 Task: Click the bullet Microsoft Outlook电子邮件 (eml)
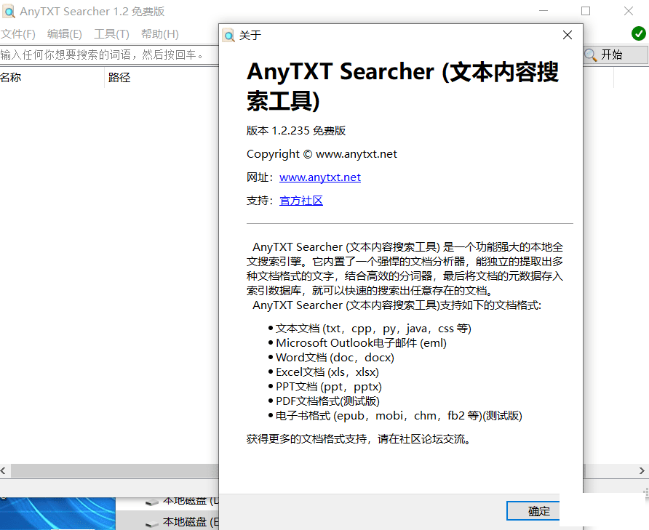(x=357, y=343)
